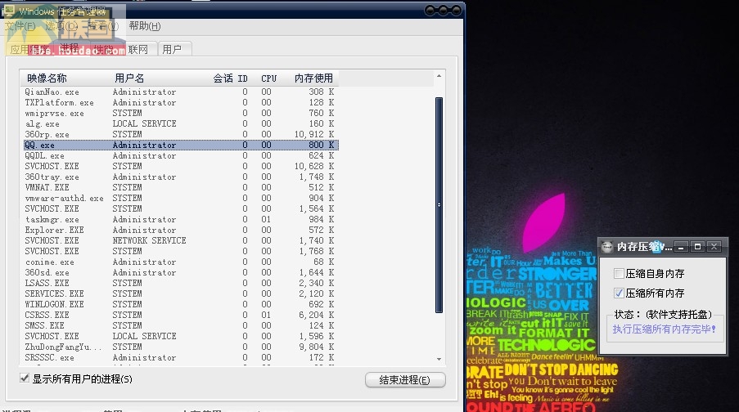
Task: Select the alg.exe process row
Action: [181, 123]
